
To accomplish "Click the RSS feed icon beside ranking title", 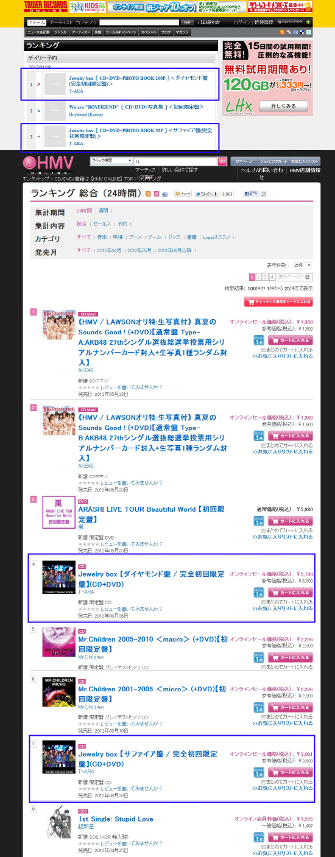I will tap(148, 193).
